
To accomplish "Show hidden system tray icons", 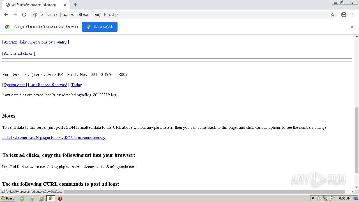I will click(313, 198).
